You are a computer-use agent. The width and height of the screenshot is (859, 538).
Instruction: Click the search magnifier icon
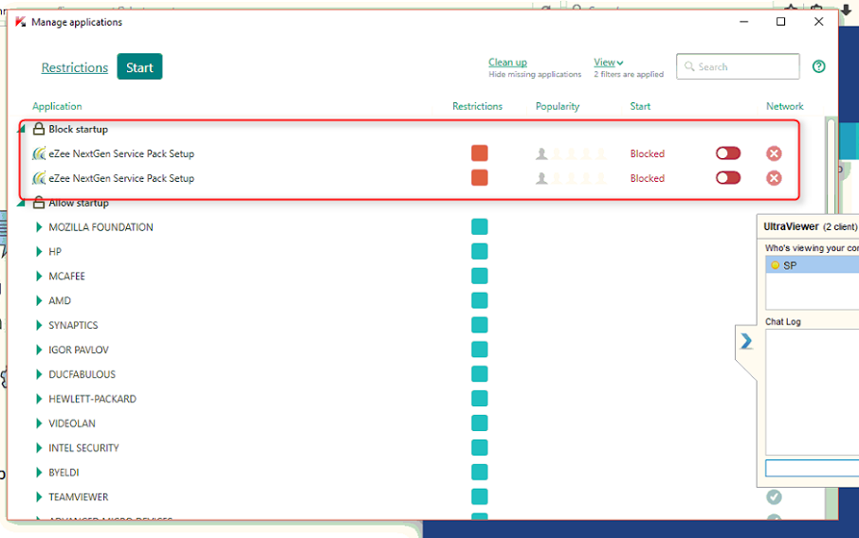coord(689,66)
